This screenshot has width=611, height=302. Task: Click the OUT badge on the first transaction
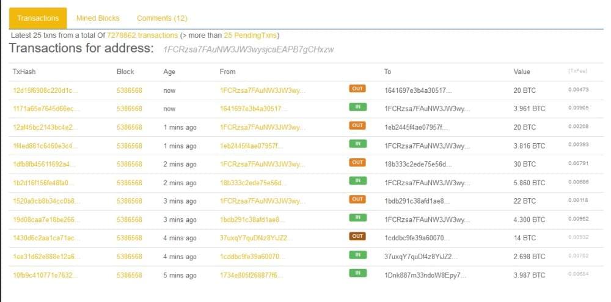coord(357,89)
